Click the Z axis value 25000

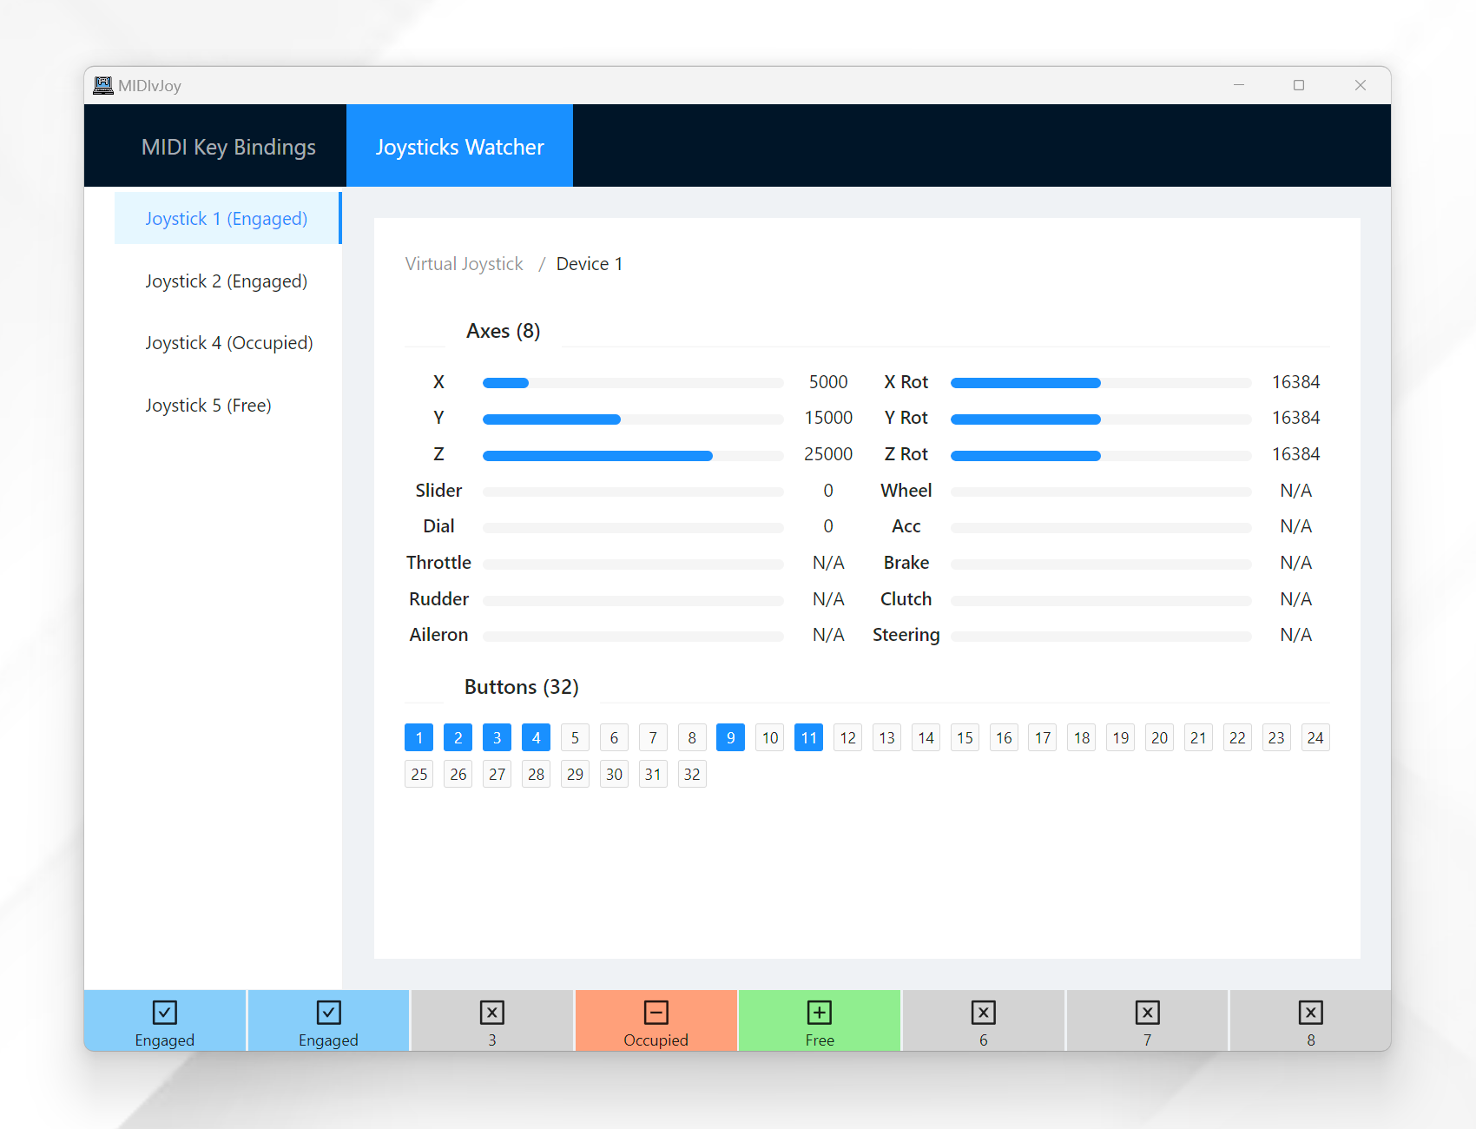pyautogui.click(x=828, y=454)
